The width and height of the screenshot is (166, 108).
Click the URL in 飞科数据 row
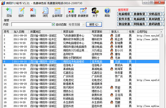148,36
